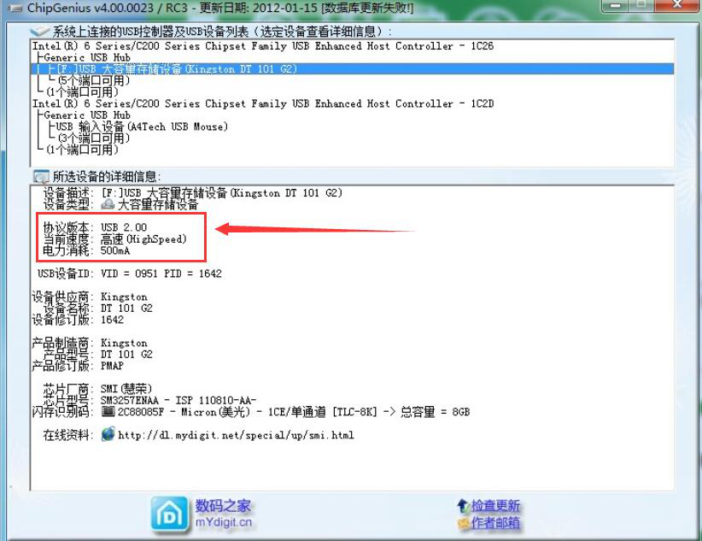
Task: Click the 设备描述 device description line
Action: click(x=192, y=193)
